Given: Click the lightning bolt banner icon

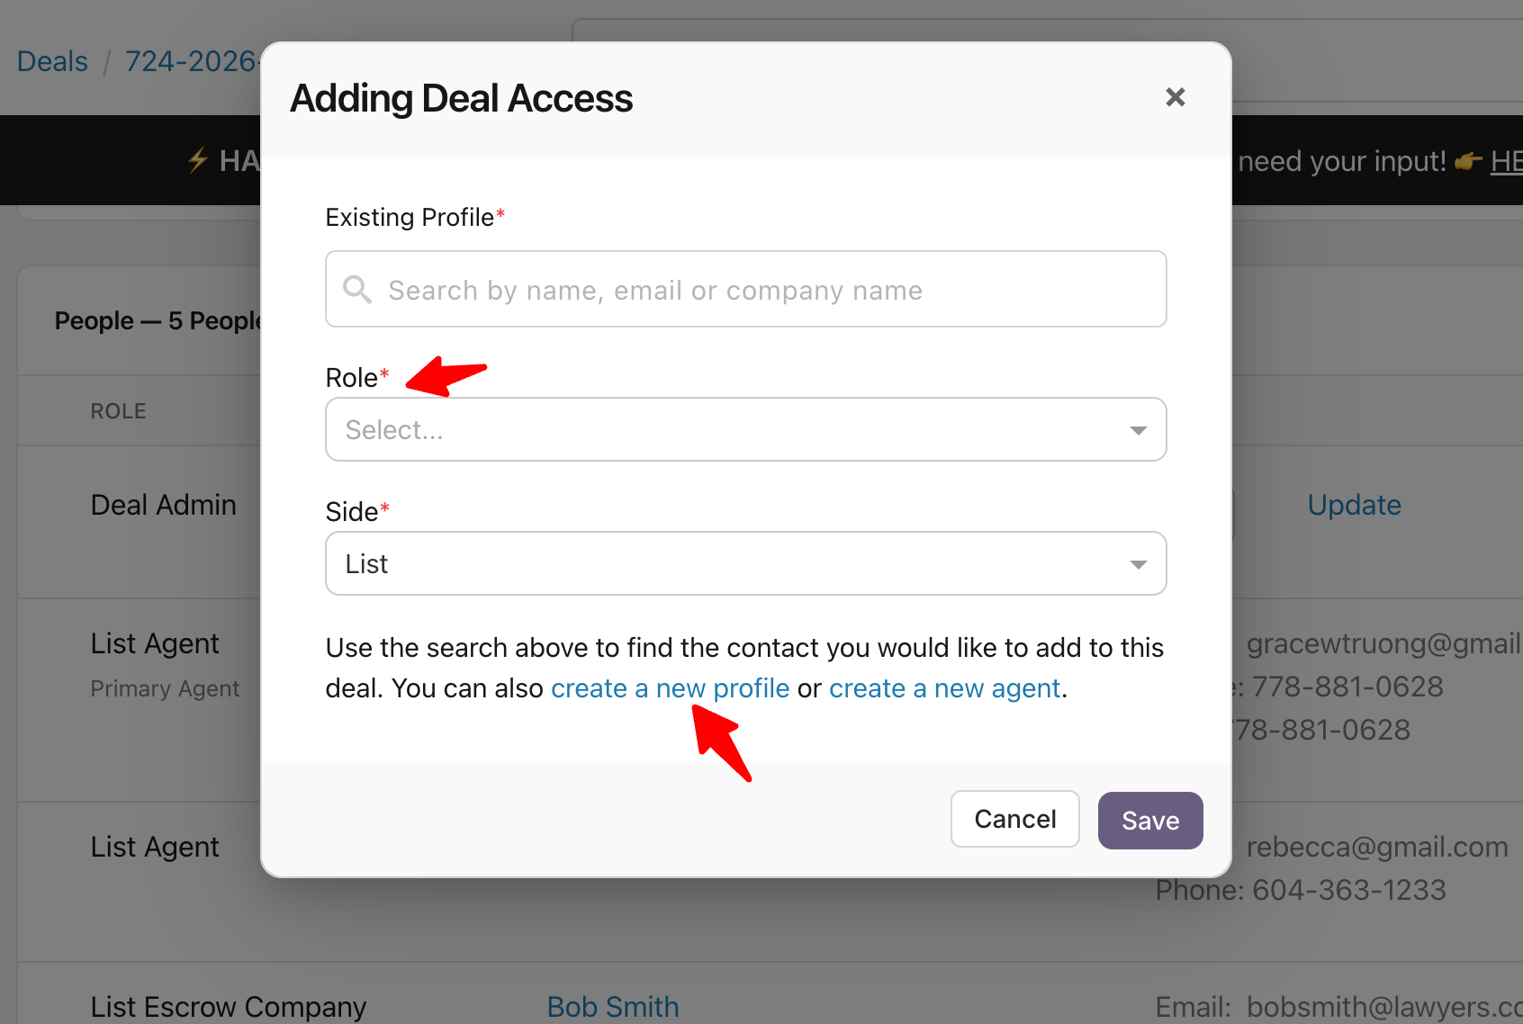Looking at the screenshot, I should click(x=198, y=160).
